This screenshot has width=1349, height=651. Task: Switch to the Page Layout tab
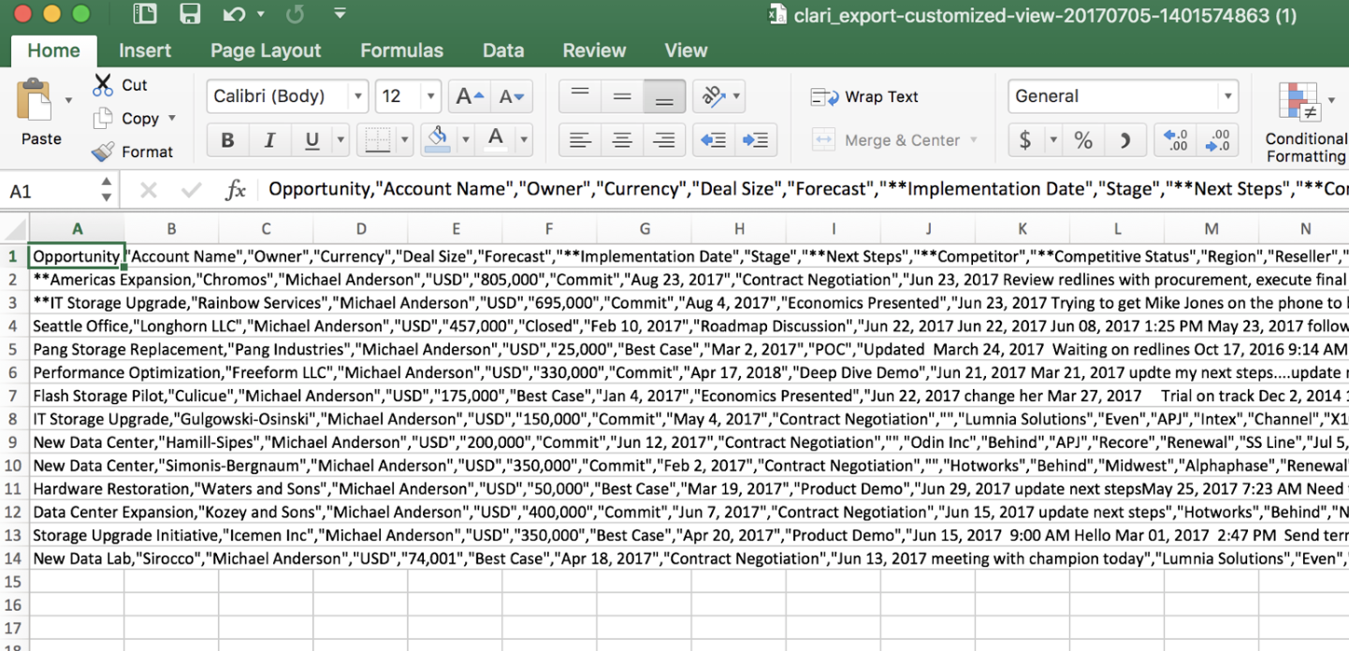click(x=266, y=51)
